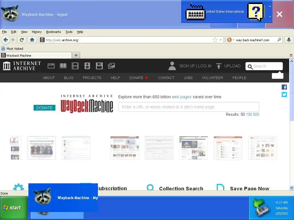Set results to 100

(x=249, y=114)
